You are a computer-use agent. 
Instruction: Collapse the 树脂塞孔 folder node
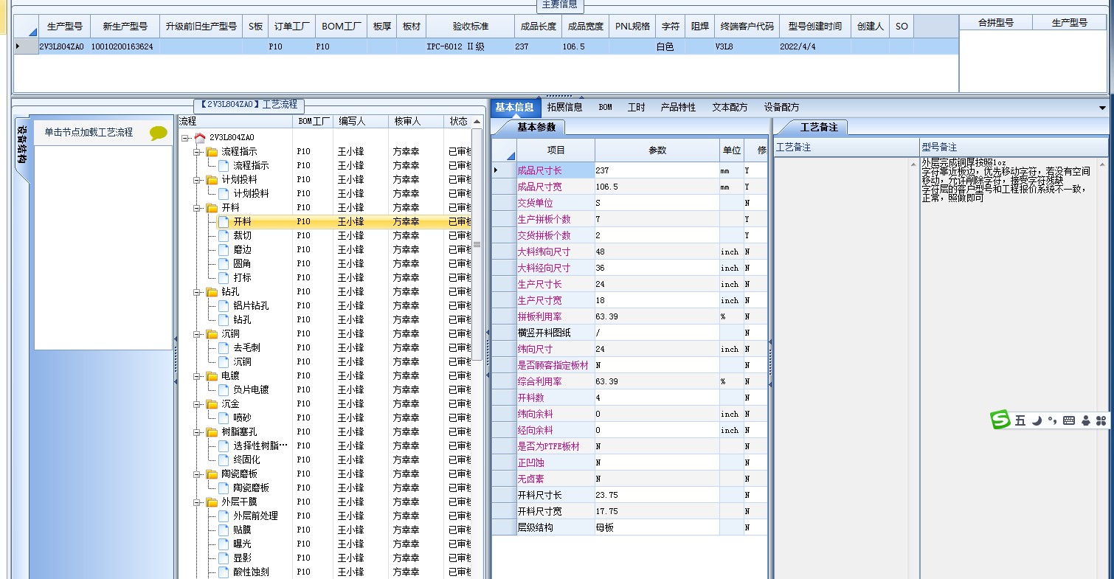click(x=197, y=431)
